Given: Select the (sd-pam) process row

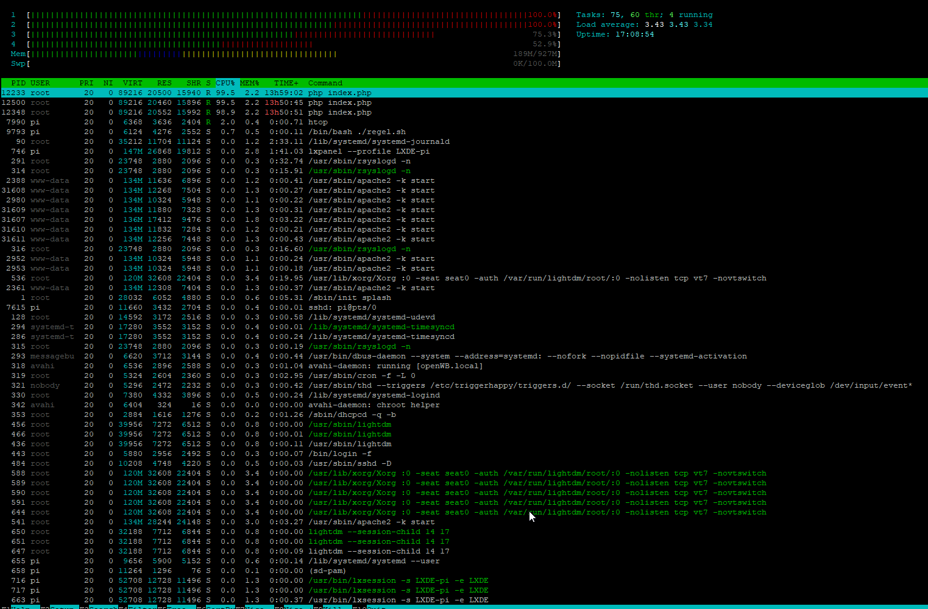Looking at the screenshot, I should click(464, 571).
